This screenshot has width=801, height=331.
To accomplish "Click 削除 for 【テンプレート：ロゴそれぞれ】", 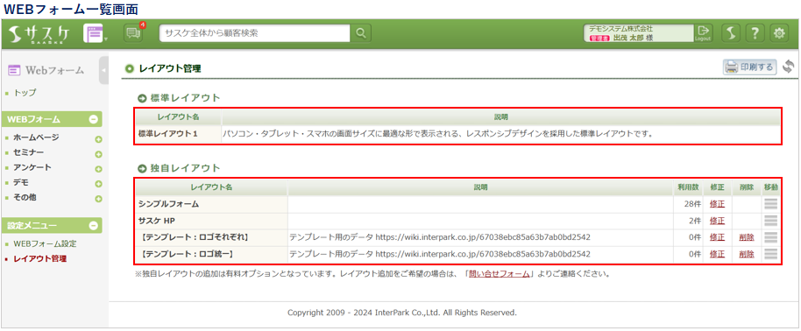I will [x=747, y=237].
